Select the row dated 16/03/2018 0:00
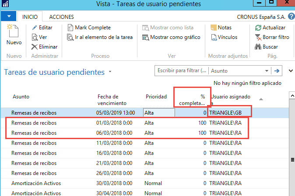 (145, 153)
